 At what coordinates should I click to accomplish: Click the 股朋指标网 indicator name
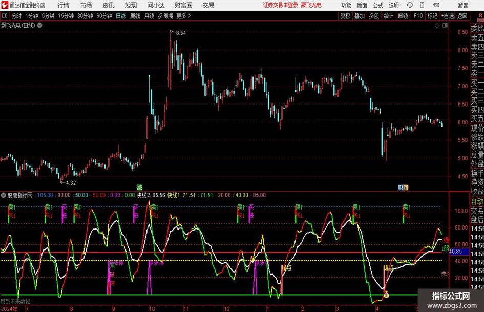point(20,195)
